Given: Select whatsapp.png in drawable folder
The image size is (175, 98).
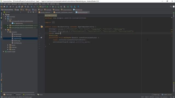Looking at the screenshot, I should [x=17, y=43].
